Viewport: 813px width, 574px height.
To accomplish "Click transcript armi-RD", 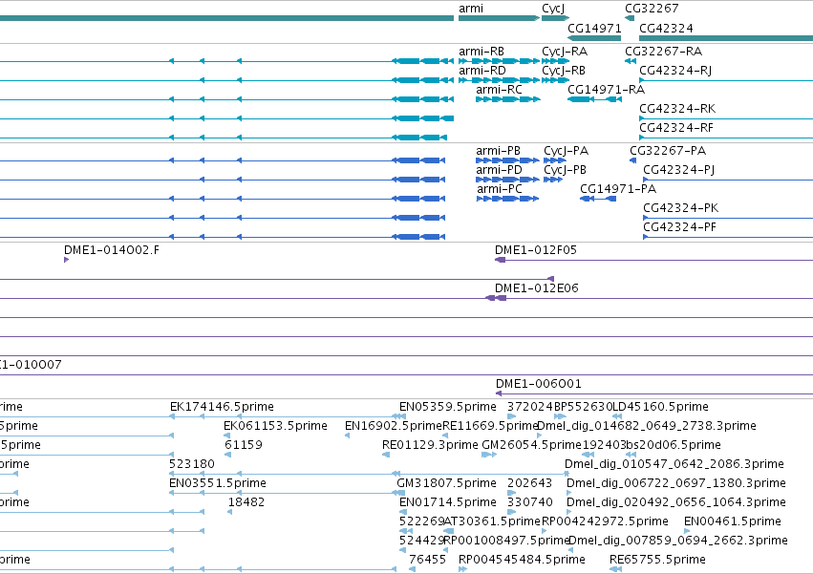I will pos(482,71).
